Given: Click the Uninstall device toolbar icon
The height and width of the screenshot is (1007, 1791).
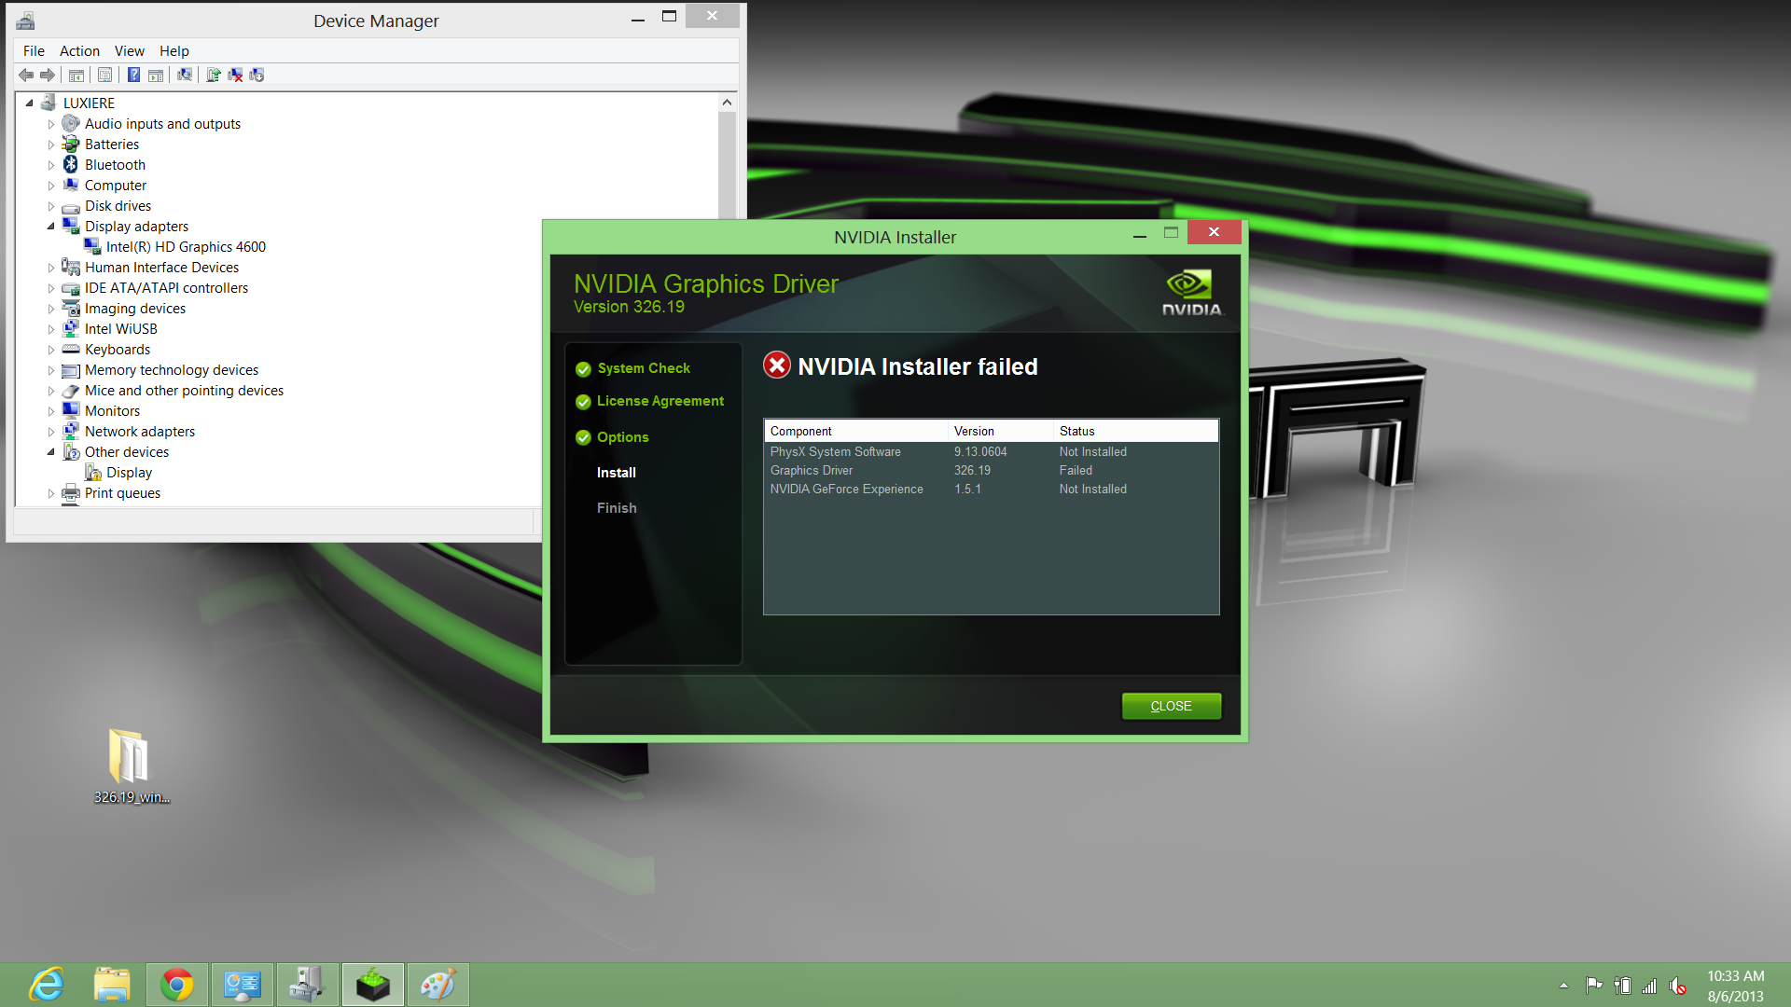Looking at the screenshot, I should [235, 76].
